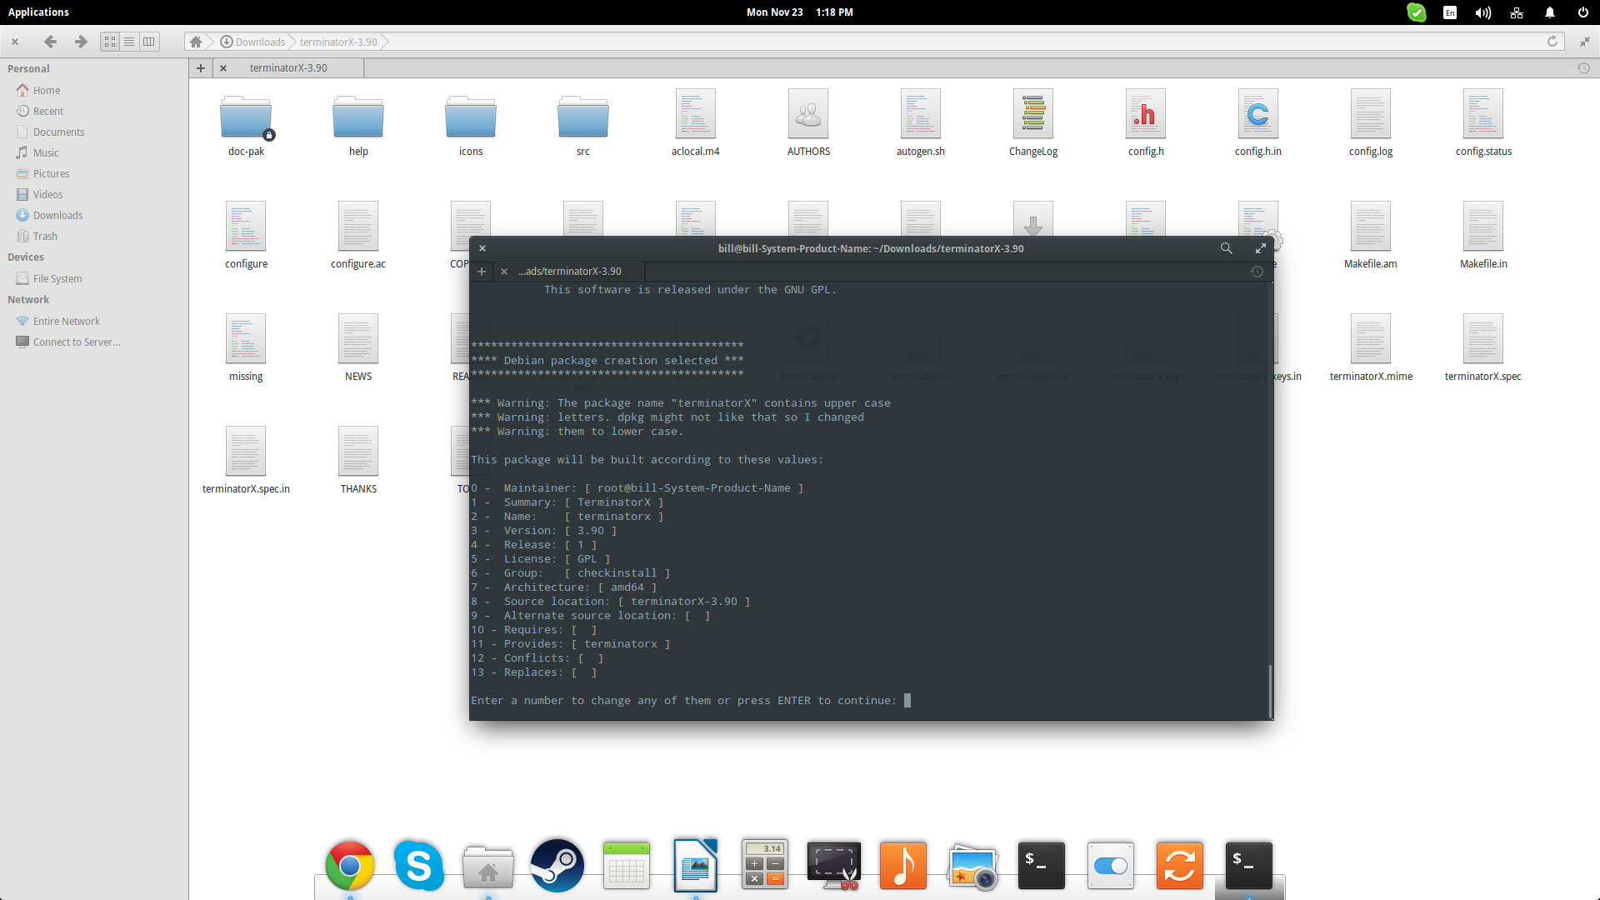Launch Google Chrome from dock
Screen dimensions: 1600x900
[x=350, y=866]
